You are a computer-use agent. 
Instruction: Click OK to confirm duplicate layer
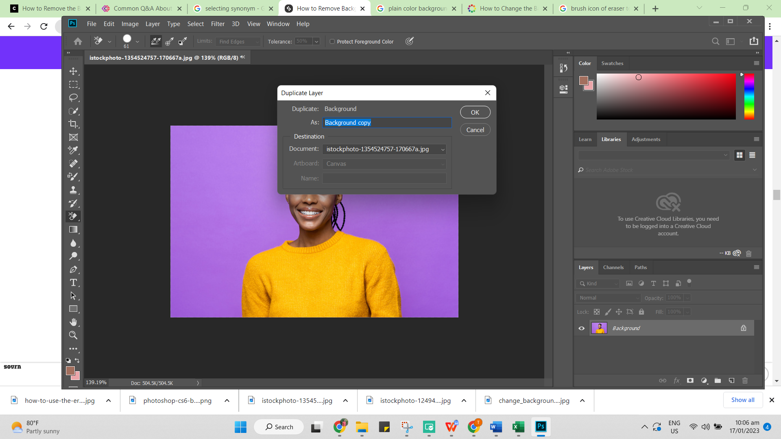[475, 112]
